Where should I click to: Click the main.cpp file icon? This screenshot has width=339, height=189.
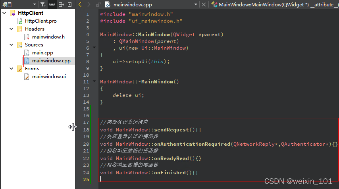click(x=27, y=53)
